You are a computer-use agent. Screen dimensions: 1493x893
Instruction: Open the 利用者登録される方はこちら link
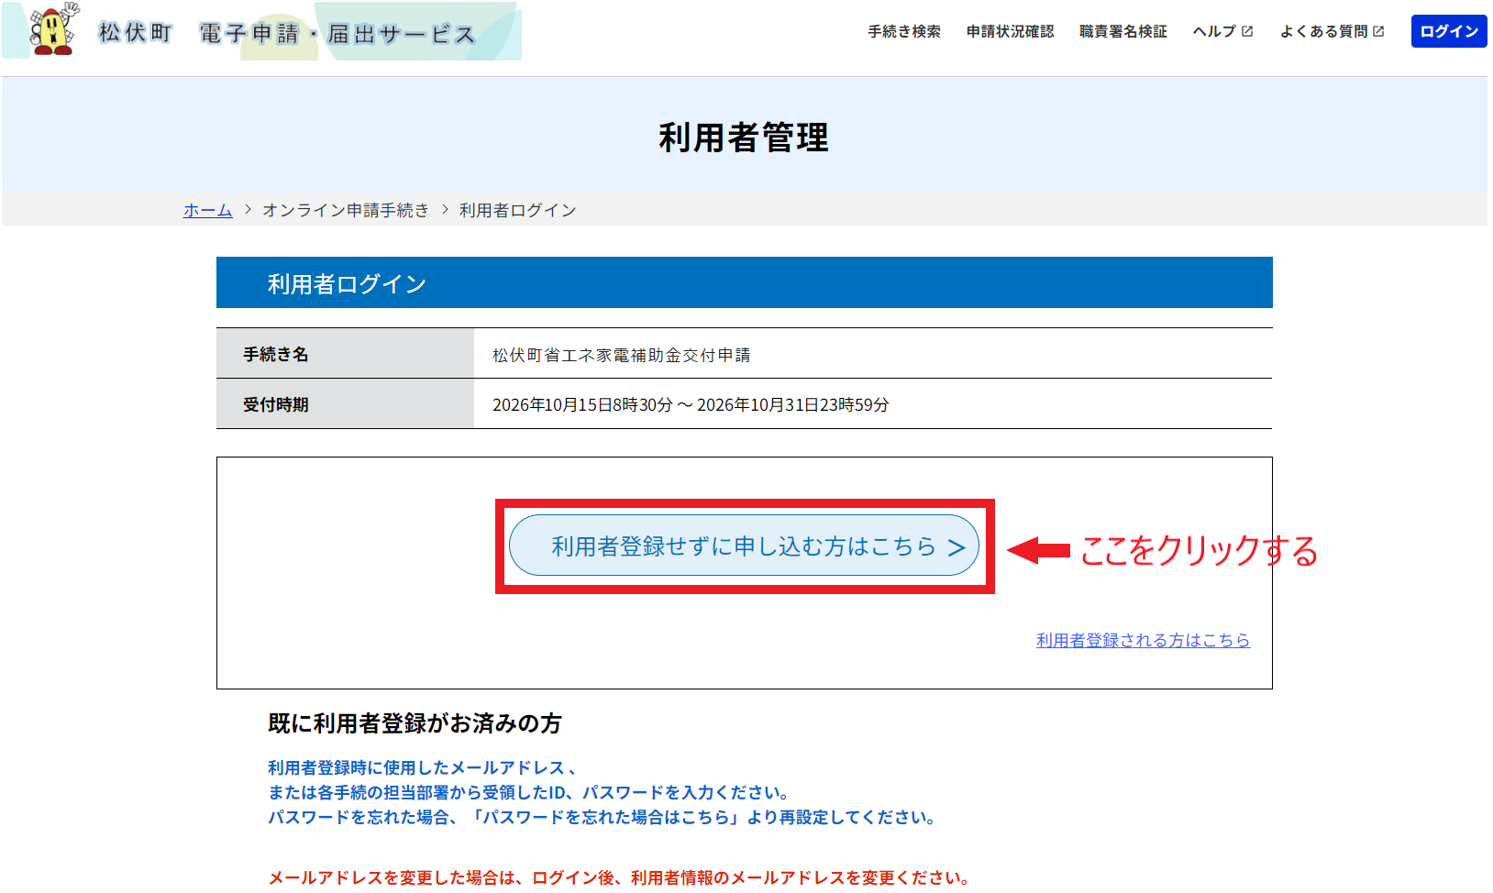pos(1143,640)
